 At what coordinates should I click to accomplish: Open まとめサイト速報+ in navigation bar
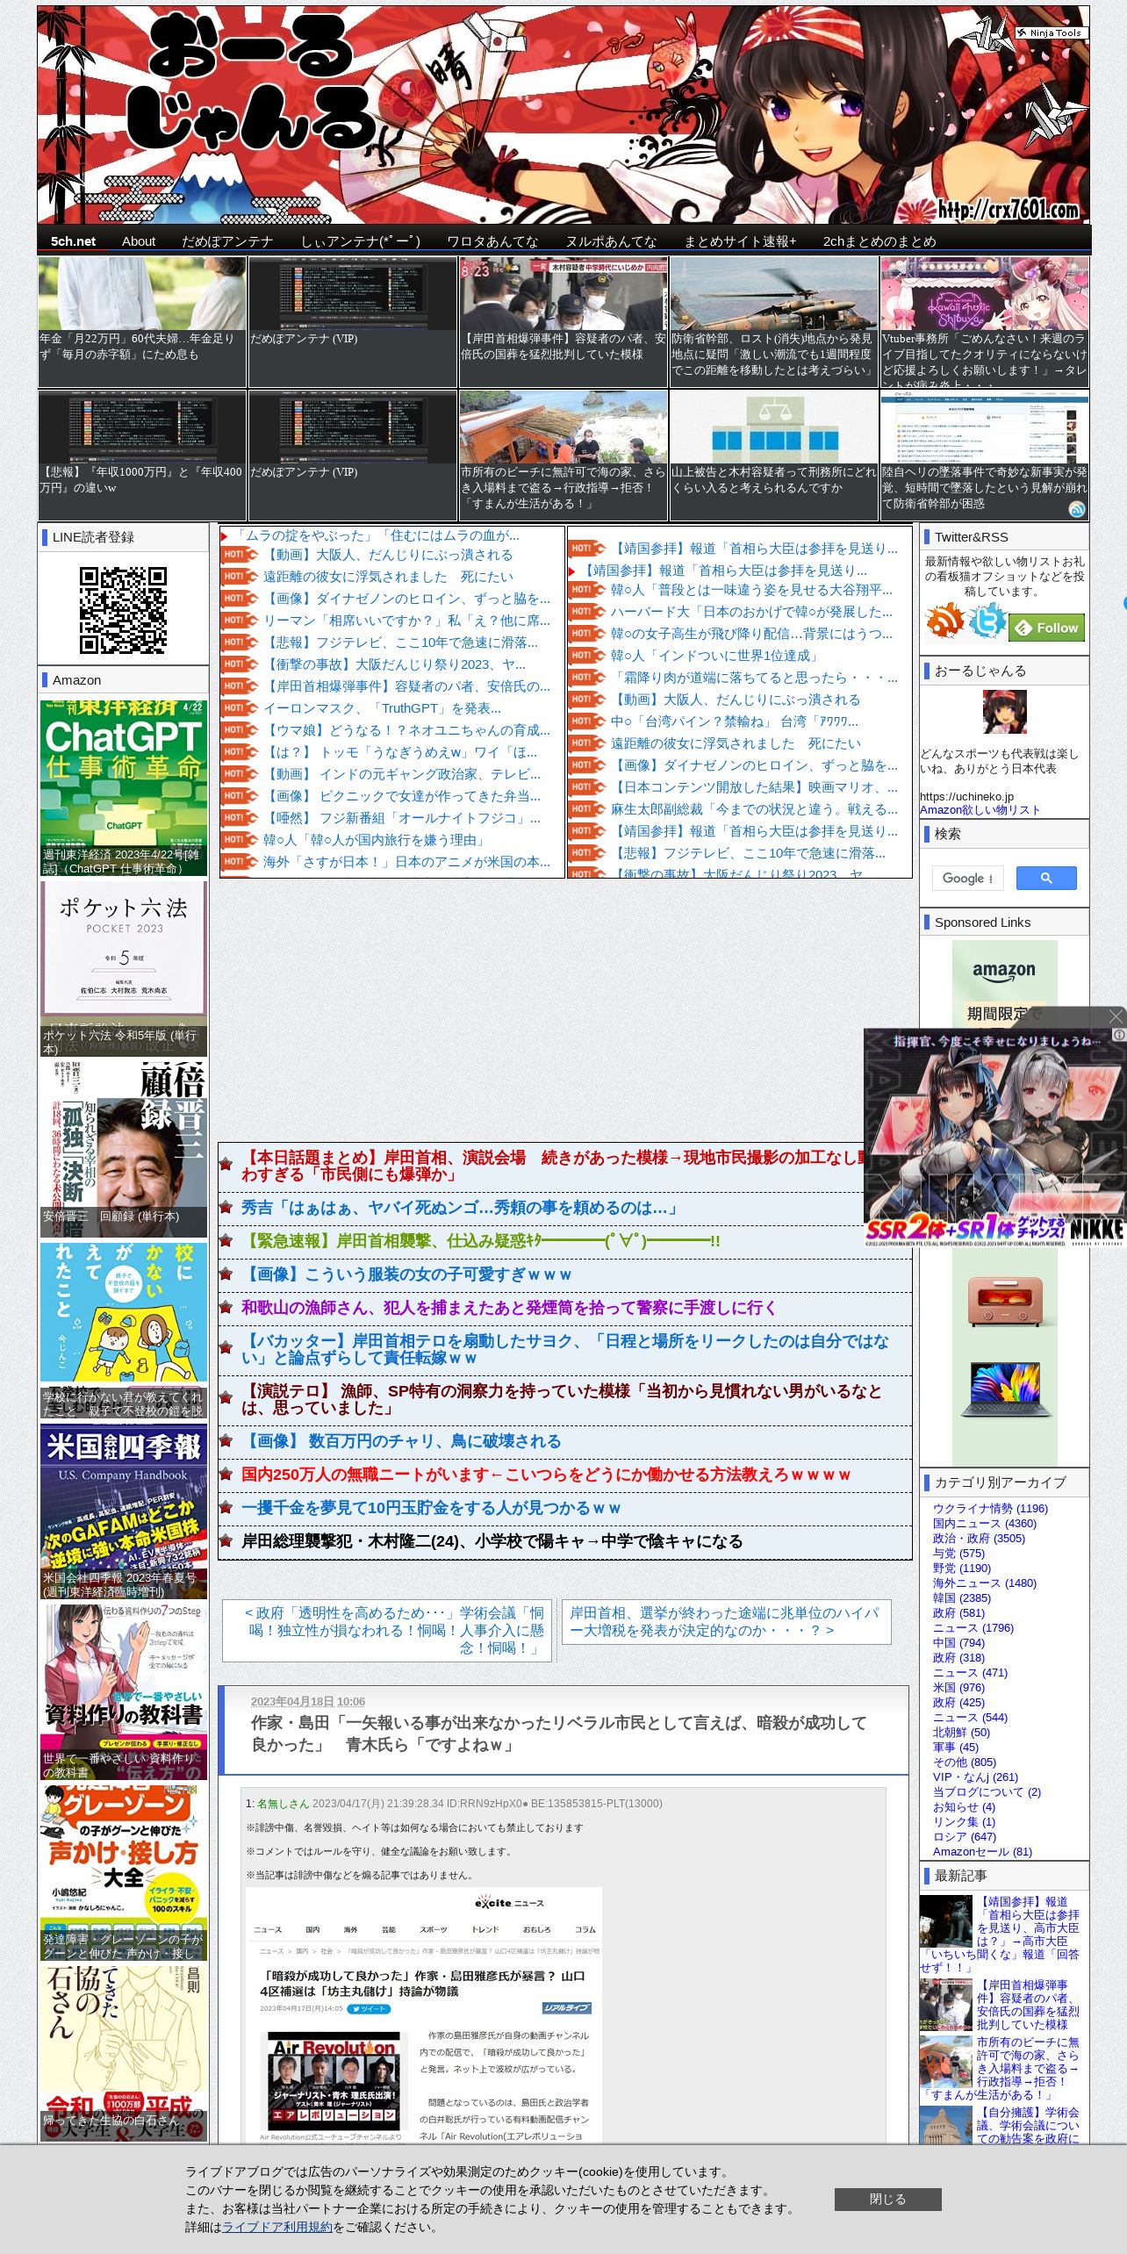pyautogui.click(x=740, y=241)
